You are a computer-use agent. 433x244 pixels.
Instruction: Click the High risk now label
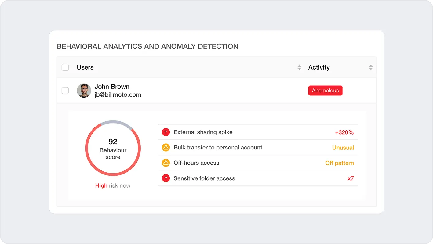[113, 185]
